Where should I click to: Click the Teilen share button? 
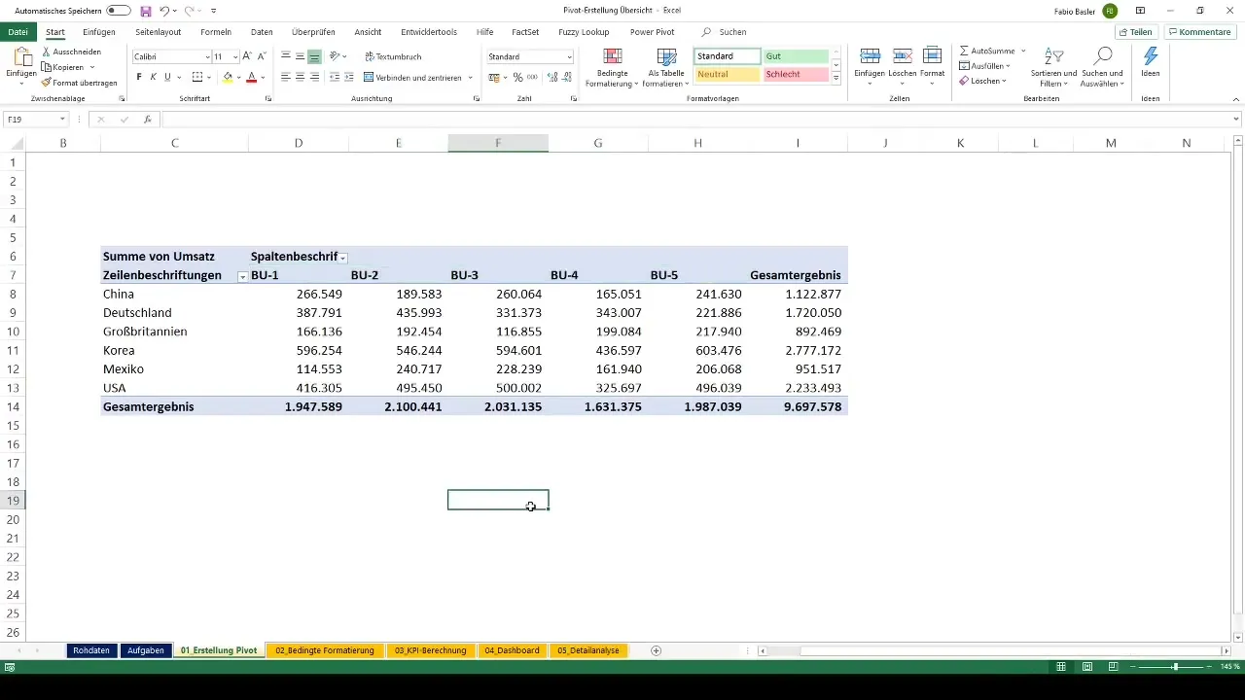coord(1135,32)
